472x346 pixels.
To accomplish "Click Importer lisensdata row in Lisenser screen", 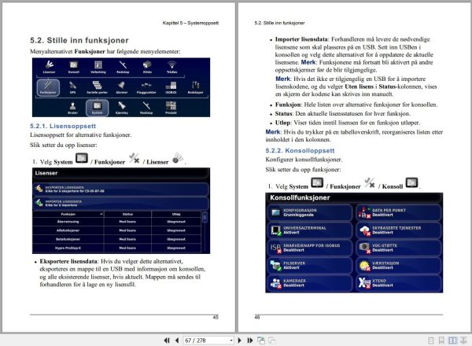I will [x=120, y=203].
